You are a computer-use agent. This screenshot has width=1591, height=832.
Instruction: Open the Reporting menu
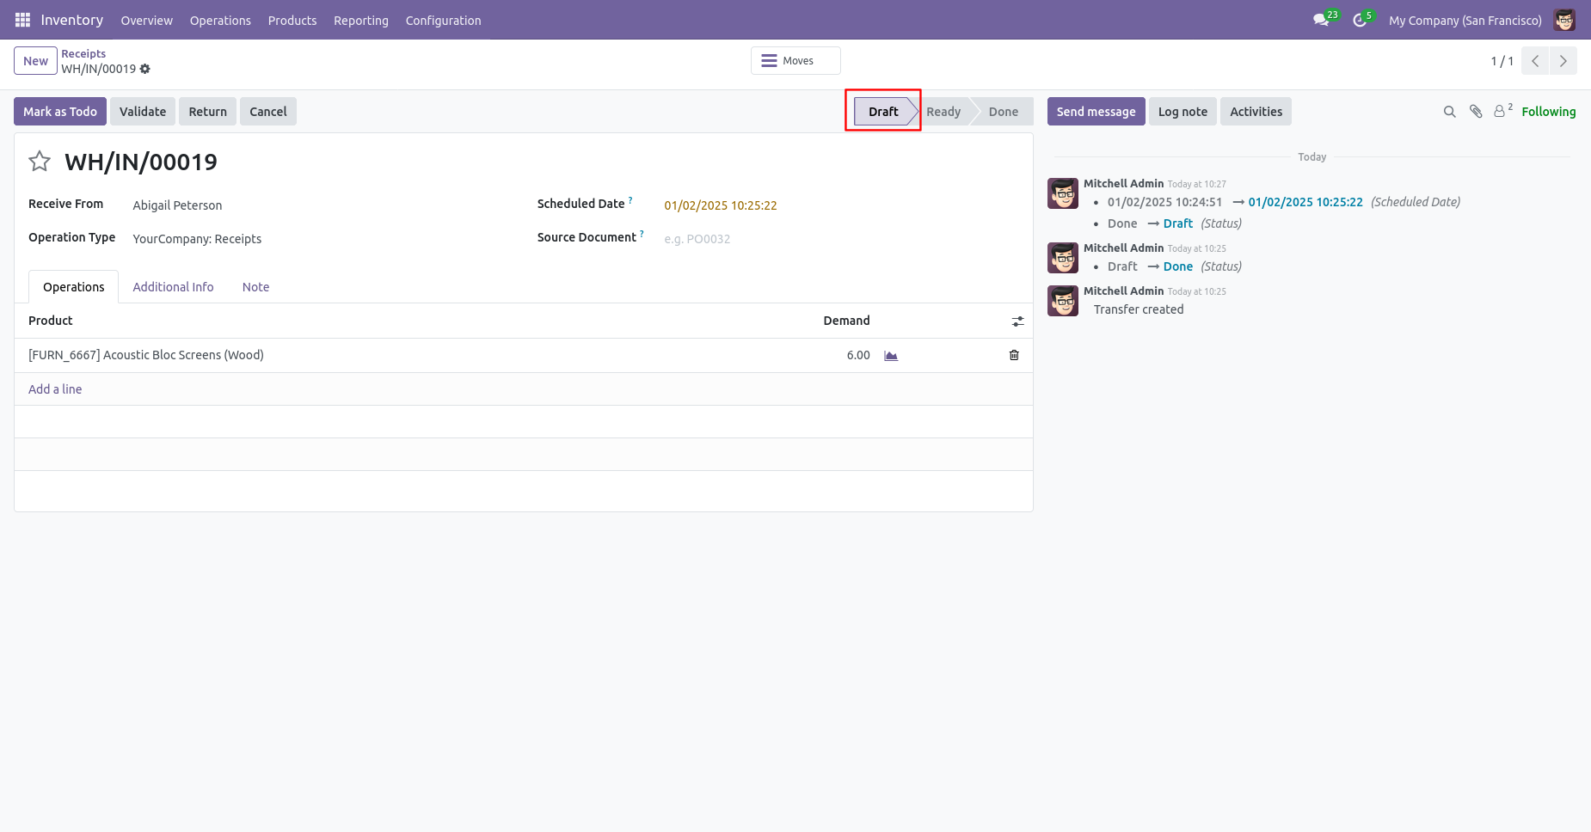coord(361,21)
